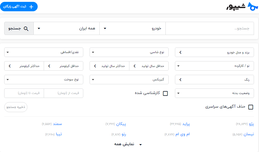259x152 pixels.
Task: Click the search magnifier icon
Action: point(26,29)
